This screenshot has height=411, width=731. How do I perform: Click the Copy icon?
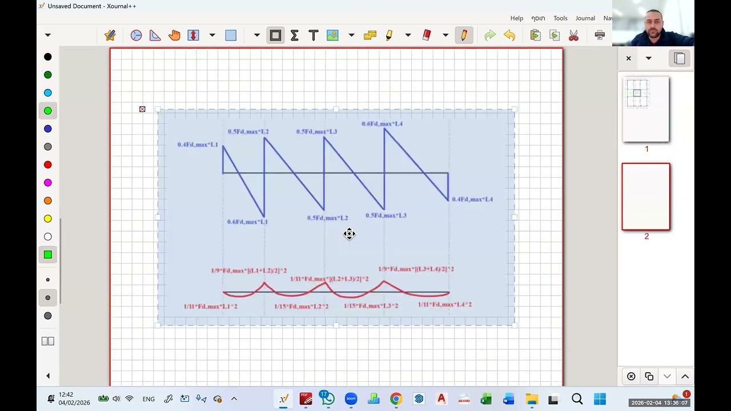[x=555, y=35]
